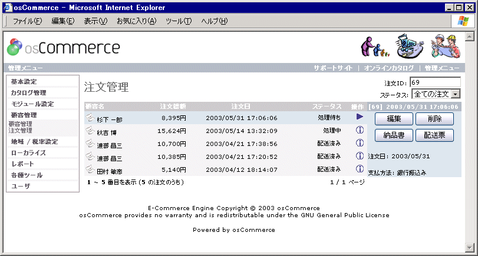This screenshot has height=256, width=478.
Task: Click the 配送票 button
Action: (435, 135)
